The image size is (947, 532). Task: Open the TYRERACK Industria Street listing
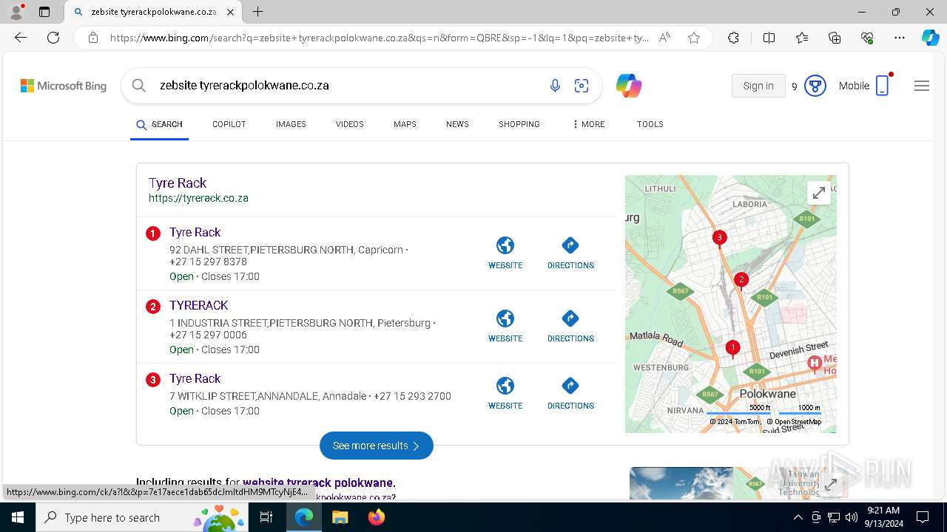click(198, 305)
